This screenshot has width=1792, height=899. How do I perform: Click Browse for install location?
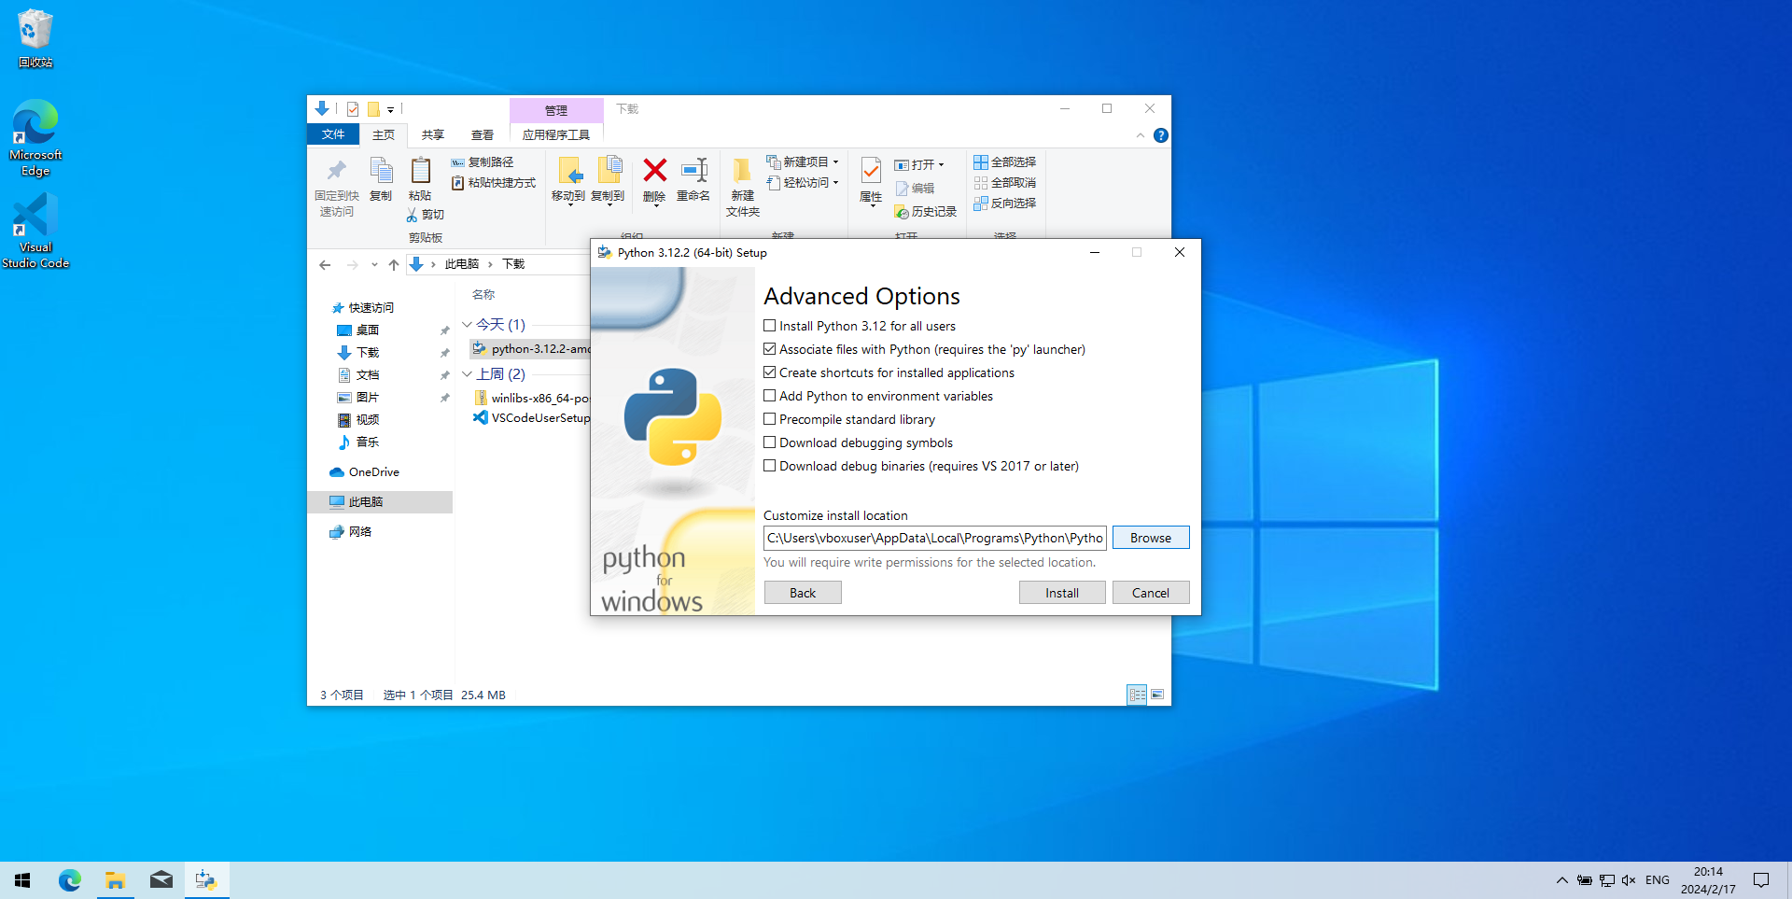click(x=1151, y=538)
